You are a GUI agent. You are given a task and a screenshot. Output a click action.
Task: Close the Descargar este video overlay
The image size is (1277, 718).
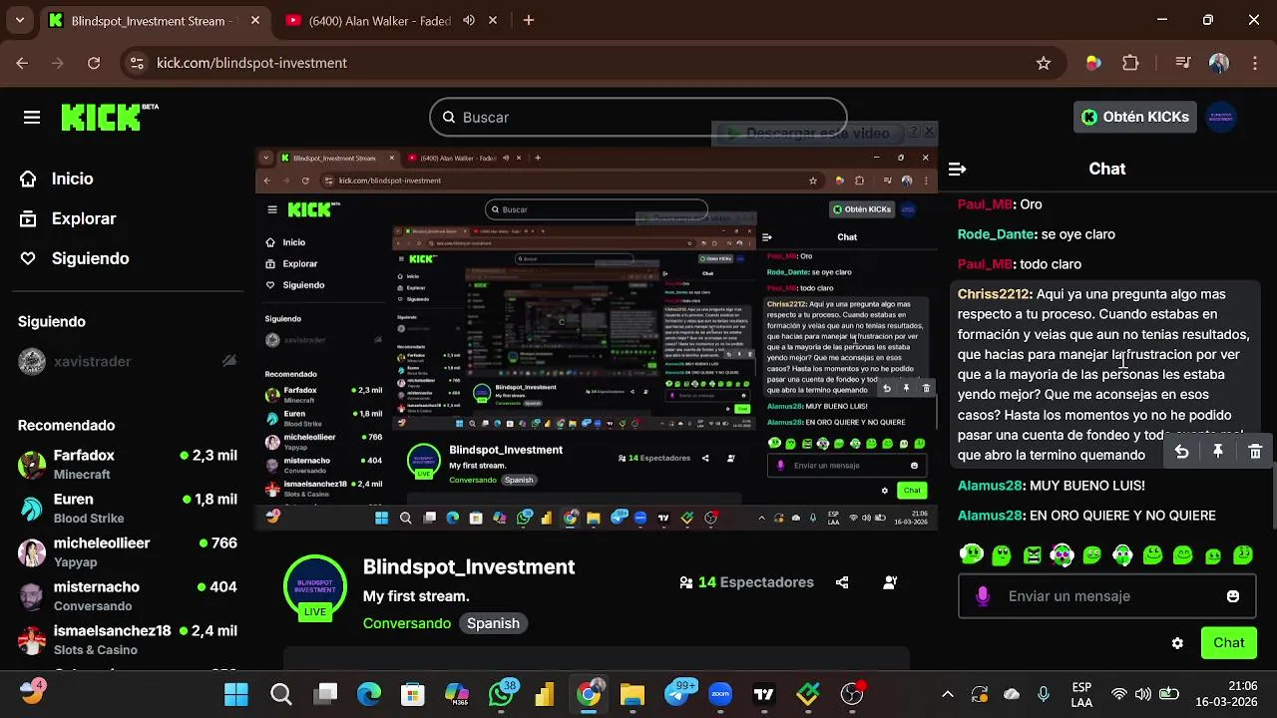[929, 131]
